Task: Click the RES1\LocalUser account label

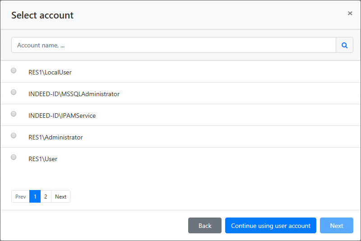Action: tap(50, 72)
